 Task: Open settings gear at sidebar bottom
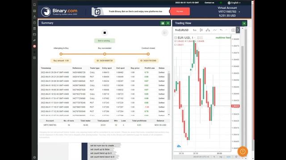click(34, 157)
